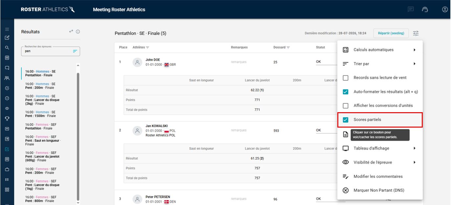The image size is (451, 205).
Task: Expand the Calculs automatiques submenu
Action: tap(380, 50)
